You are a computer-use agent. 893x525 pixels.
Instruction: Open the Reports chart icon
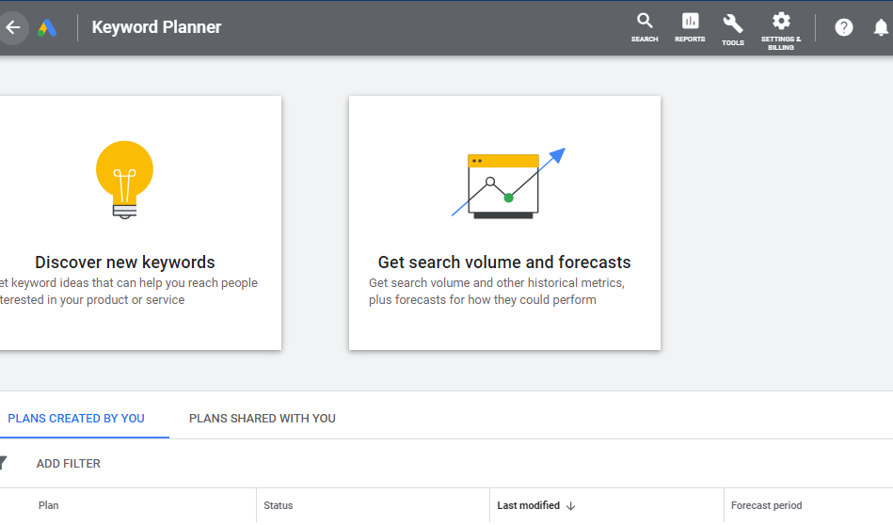[x=691, y=21]
